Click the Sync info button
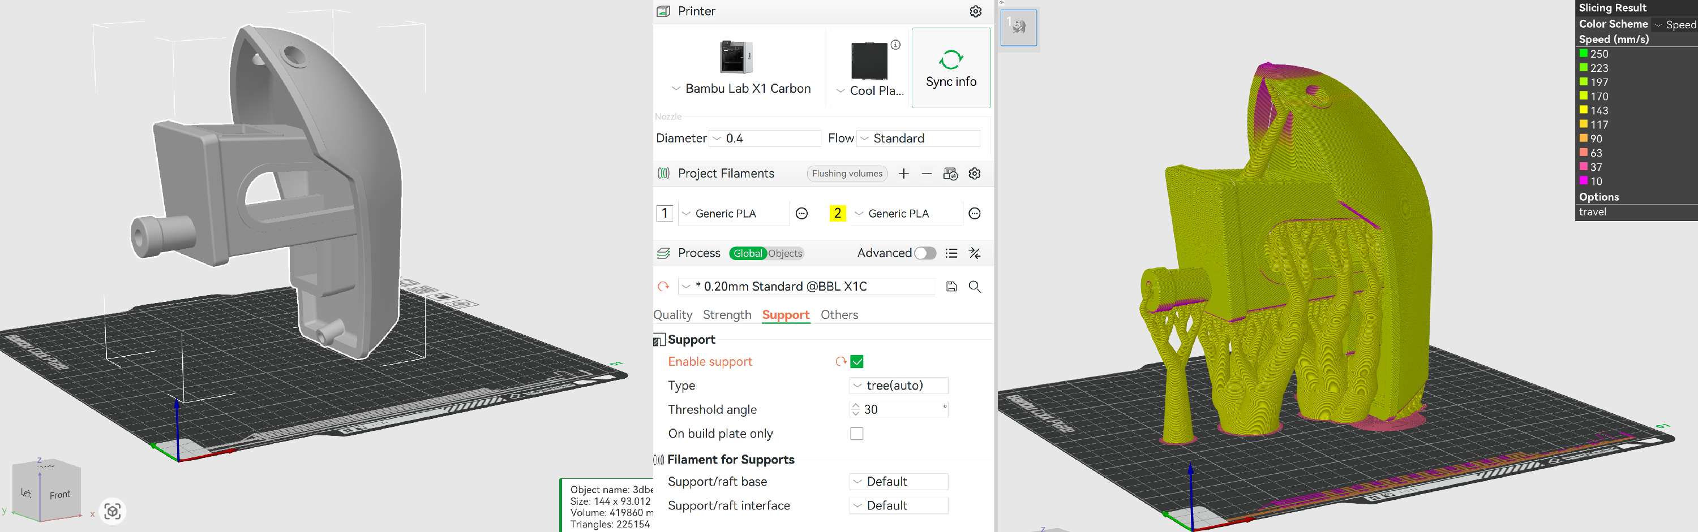Screen dimensions: 1698x532 click(950, 68)
